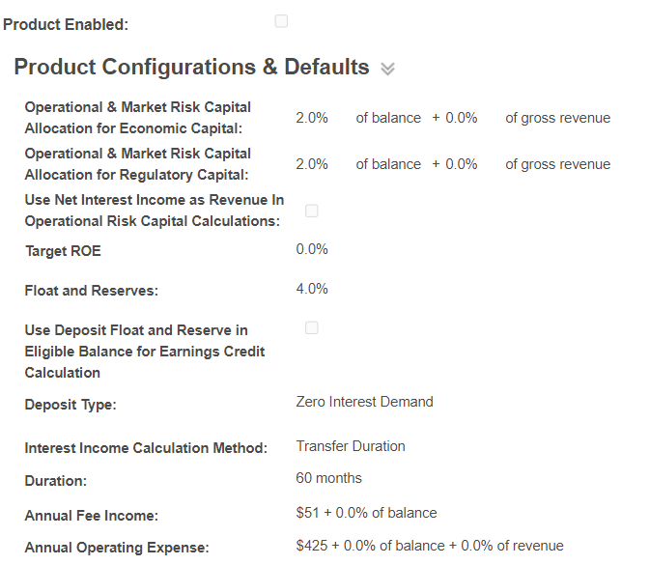This screenshot has height=565, width=650.
Task: Click the 60 months duration value
Action: click(328, 478)
